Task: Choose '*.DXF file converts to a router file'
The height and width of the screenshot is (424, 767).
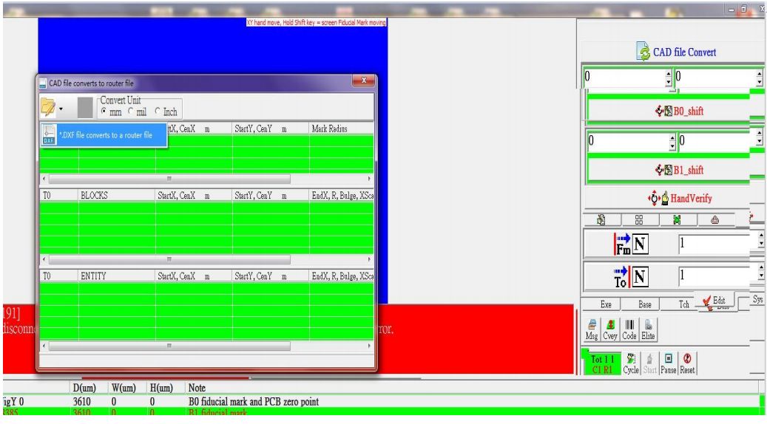Action: pyautogui.click(x=98, y=135)
